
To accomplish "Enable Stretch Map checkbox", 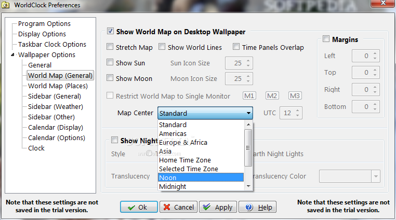I will [x=110, y=47].
